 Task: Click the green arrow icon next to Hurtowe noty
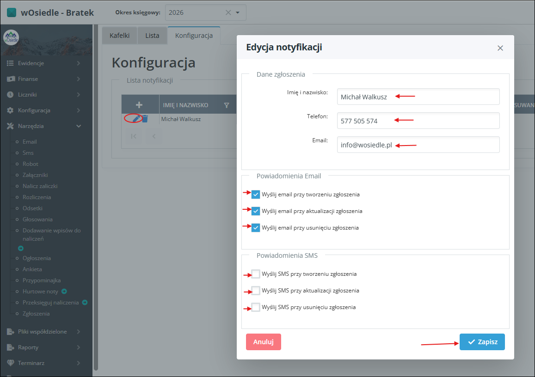64,292
